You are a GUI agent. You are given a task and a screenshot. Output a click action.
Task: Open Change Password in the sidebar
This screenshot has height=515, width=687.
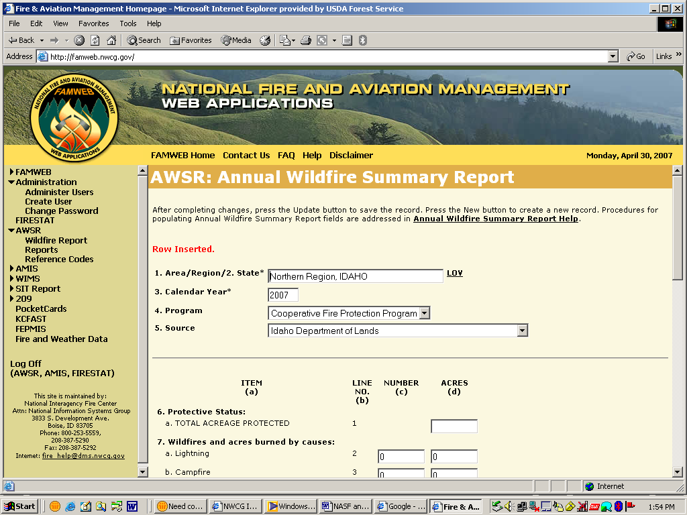point(61,211)
